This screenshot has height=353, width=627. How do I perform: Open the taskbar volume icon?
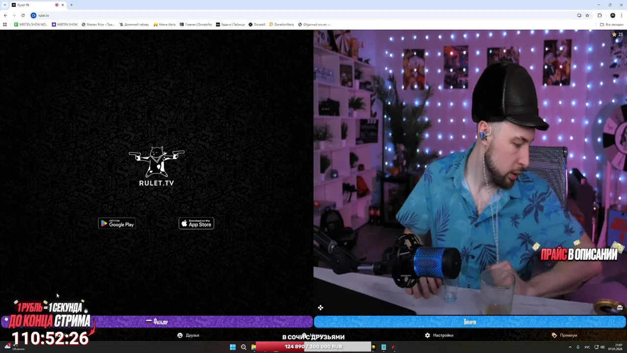point(602,347)
